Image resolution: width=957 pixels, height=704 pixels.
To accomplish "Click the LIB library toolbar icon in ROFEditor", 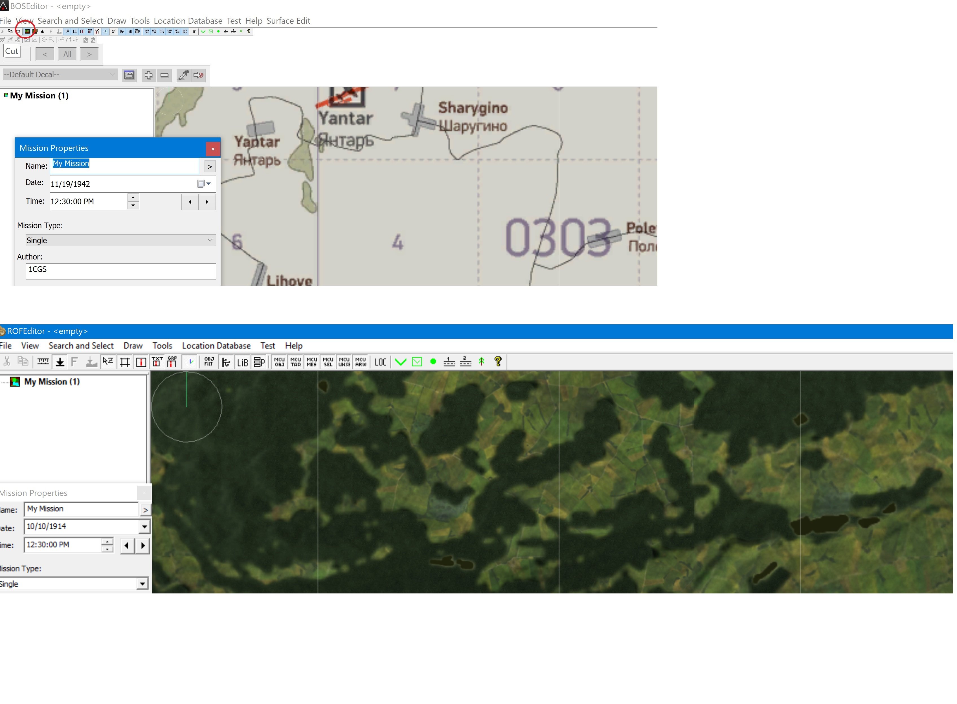I will [x=242, y=363].
